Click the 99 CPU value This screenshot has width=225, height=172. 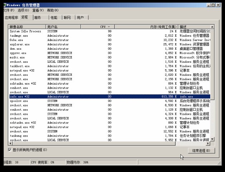tap(109, 31)
